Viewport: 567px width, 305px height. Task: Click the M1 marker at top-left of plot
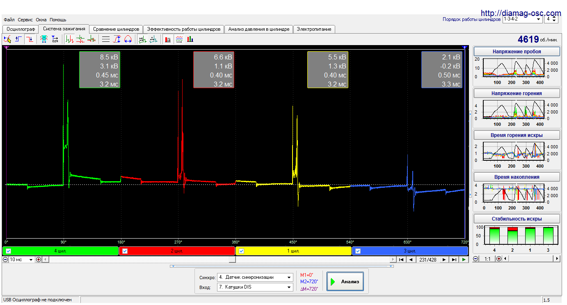5,48
